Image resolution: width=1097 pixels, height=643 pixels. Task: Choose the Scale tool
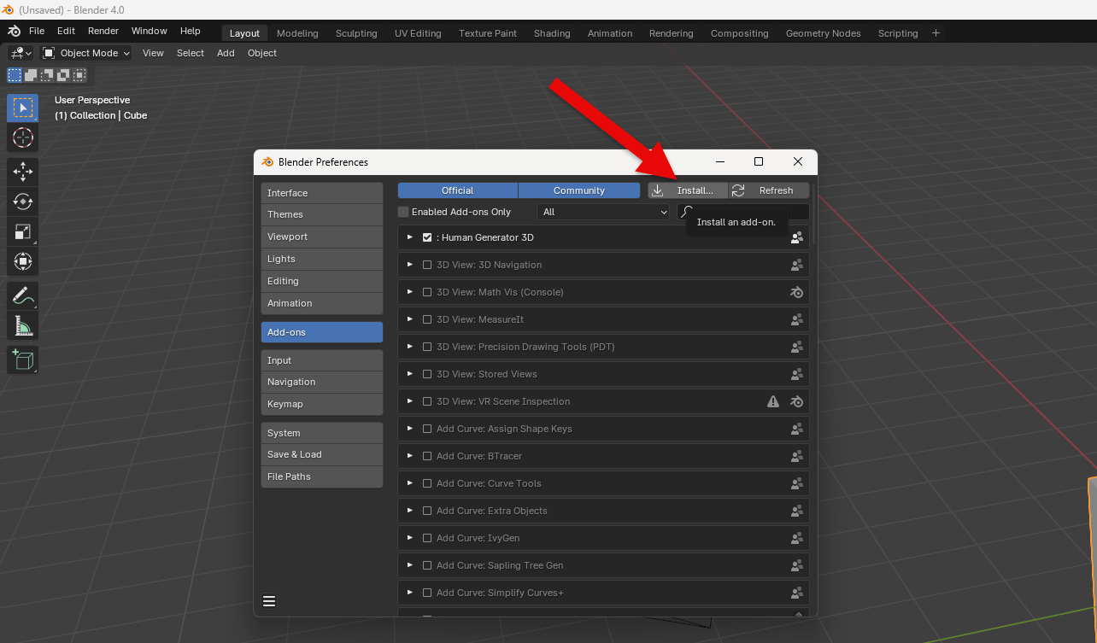pos(23,231)
